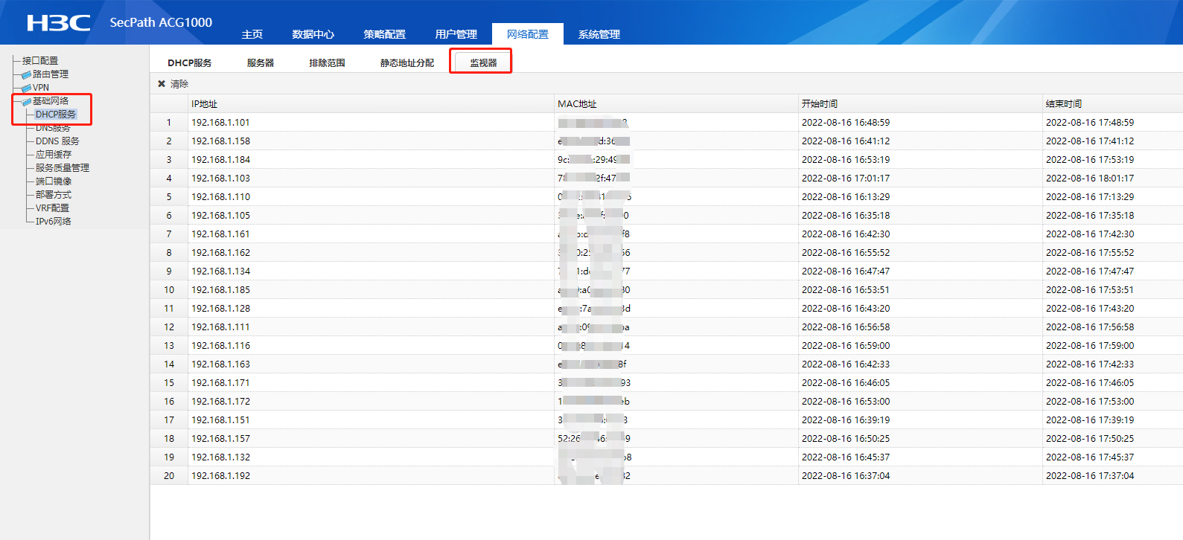This screenshot has height=540, width=1183.
Task: Select the row with IP 192.168.1.101
Action: [220, 123]
